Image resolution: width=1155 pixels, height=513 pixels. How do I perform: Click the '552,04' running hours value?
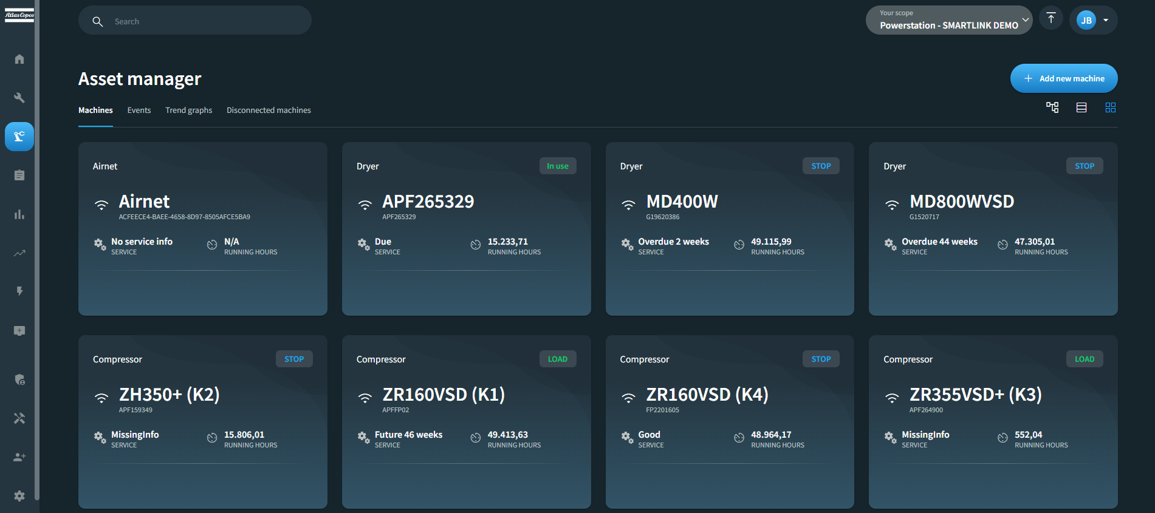pyautogui.click(x=1028, y=435)
